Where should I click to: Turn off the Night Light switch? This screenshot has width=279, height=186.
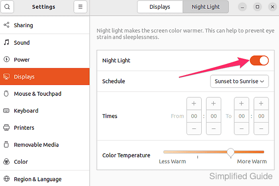pyautogui.click(x=259, y=60)
